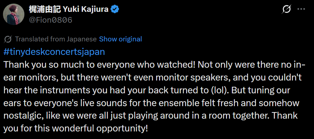Image resolution: width=314 pixels, height=139 pixels.
Task: Click 'Show original' to view Japanese text
Action: (x=120, y=39)
